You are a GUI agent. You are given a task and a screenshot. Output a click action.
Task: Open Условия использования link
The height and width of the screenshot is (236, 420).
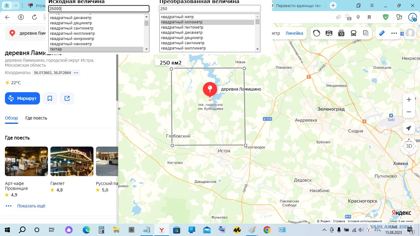click(365, 221)
